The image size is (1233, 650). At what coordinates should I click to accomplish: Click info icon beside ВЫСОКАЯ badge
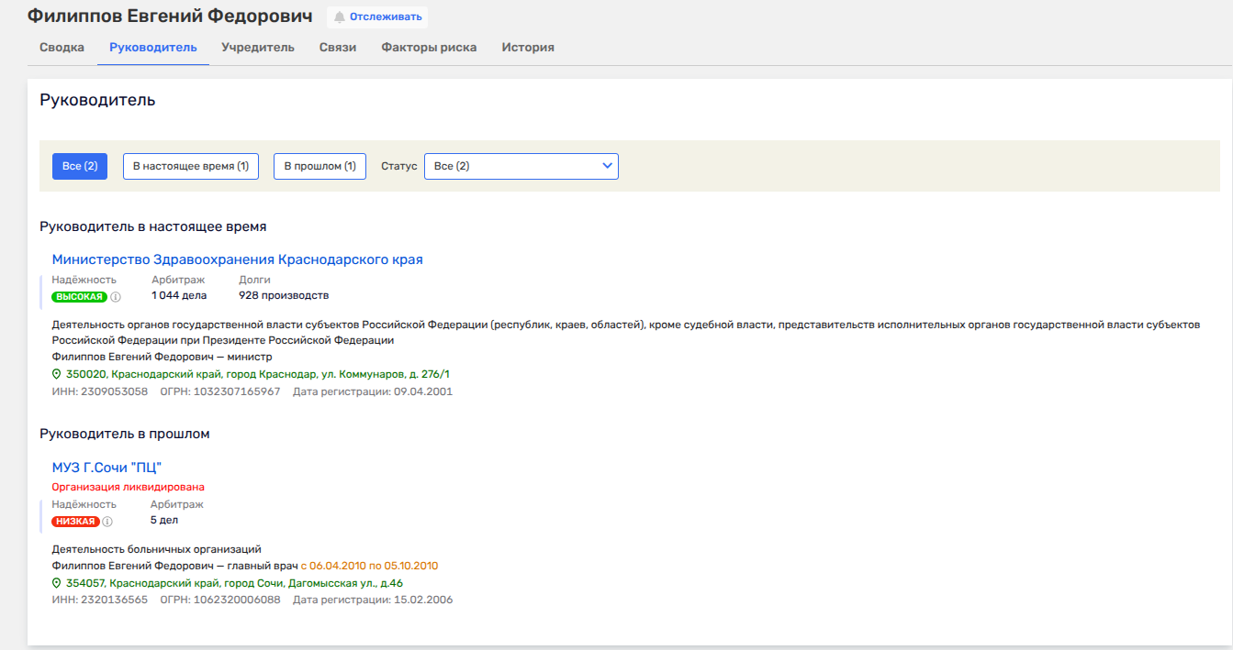(x=116, y=297)
